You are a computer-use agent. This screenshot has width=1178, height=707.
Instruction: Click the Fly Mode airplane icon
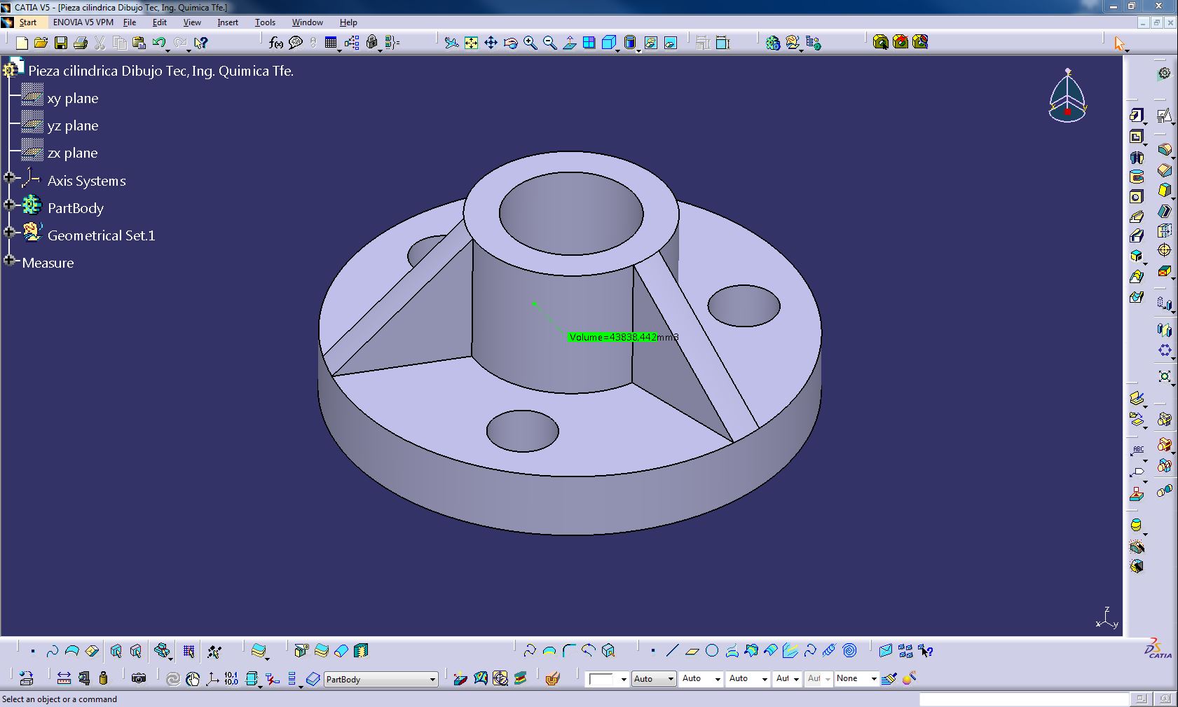coord(452,43)
